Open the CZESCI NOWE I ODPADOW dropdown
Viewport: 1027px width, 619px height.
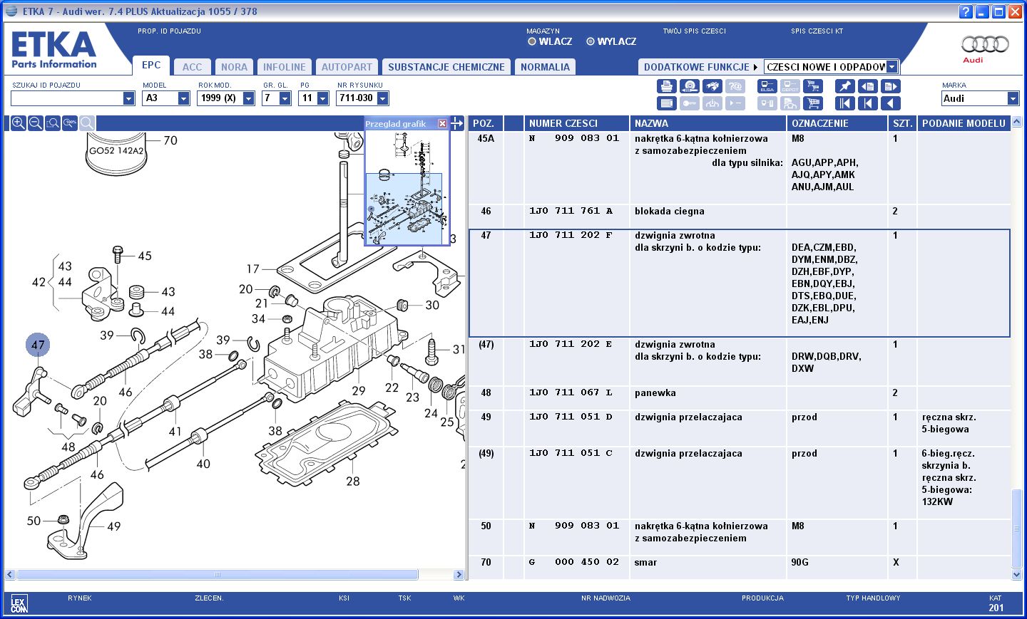pyautogui.click(x=891, y=67)
